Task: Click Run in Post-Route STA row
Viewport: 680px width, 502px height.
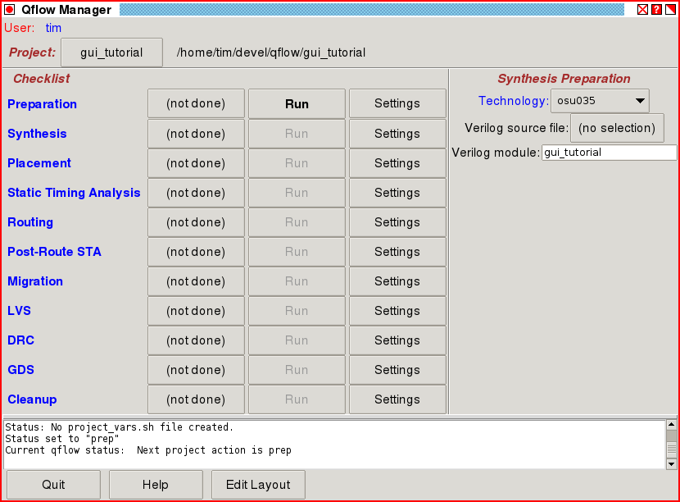Action: click(297, 252)
